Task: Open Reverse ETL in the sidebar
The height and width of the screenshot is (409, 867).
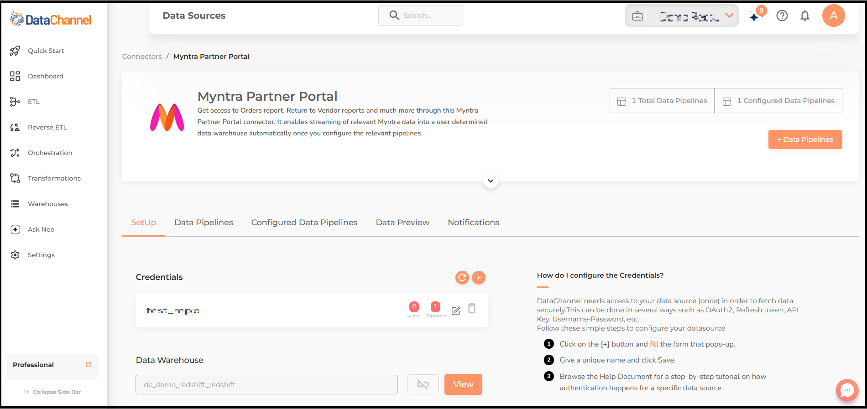Action: 47,127
